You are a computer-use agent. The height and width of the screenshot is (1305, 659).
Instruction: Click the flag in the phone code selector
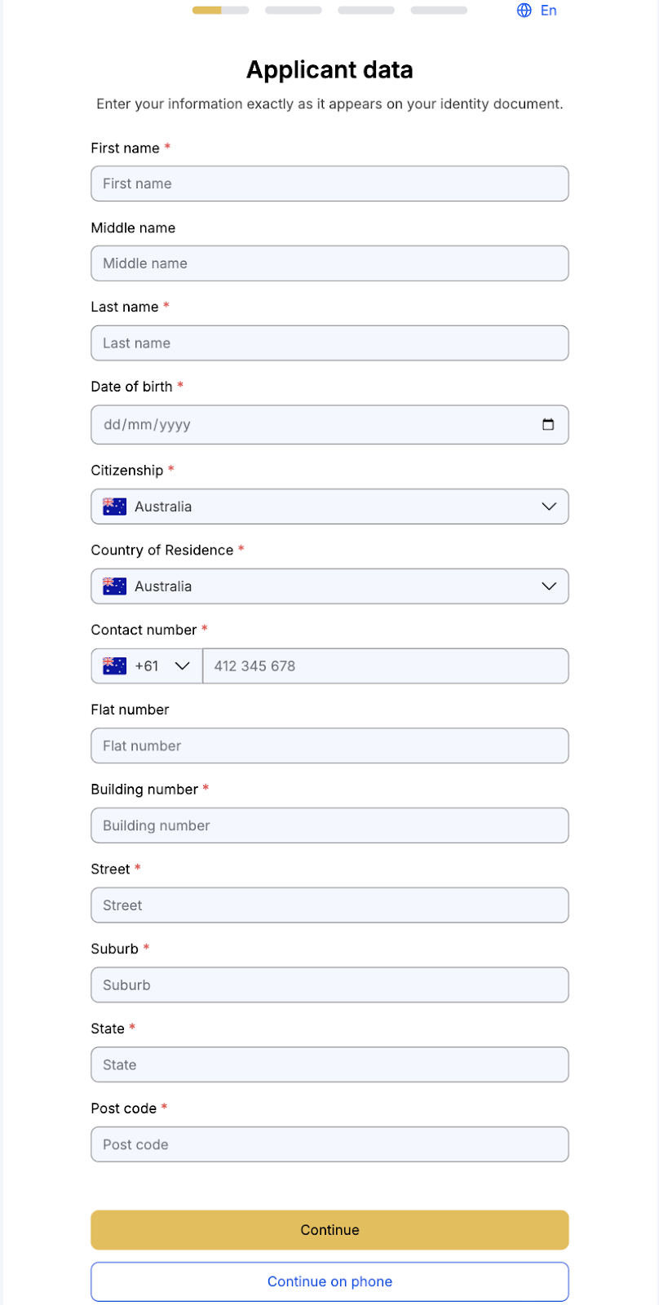(x=115, y=666)
